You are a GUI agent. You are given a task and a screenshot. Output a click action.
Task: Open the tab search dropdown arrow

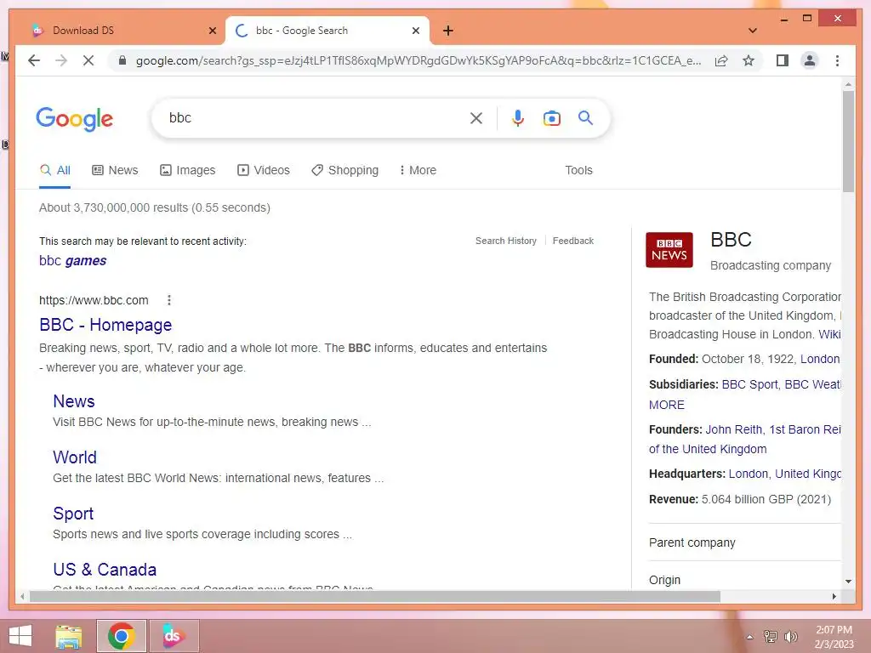753,31
